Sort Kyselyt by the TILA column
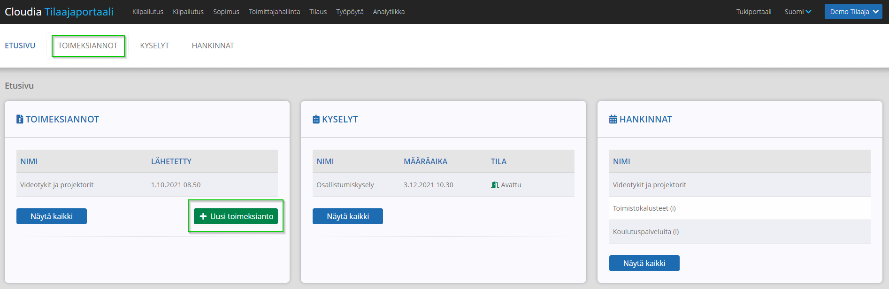This screenshot has width=889, height=289. (498, 161)
